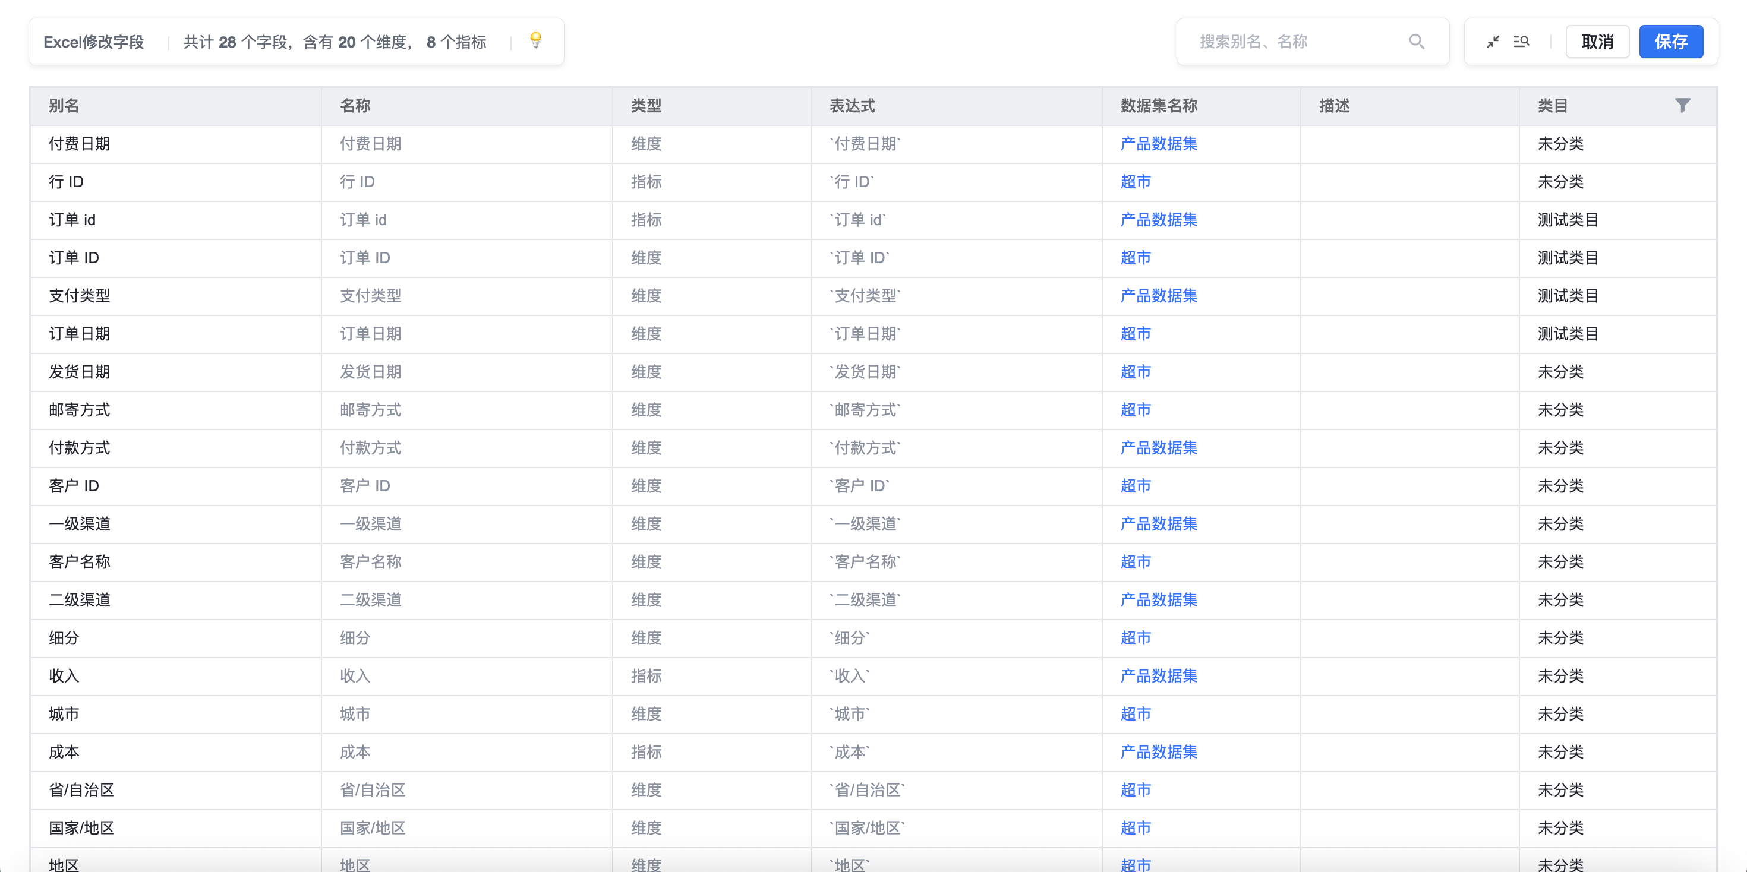Open 产品数据集 link in 成本 row
The image size is (1747, 872).
1158,751
